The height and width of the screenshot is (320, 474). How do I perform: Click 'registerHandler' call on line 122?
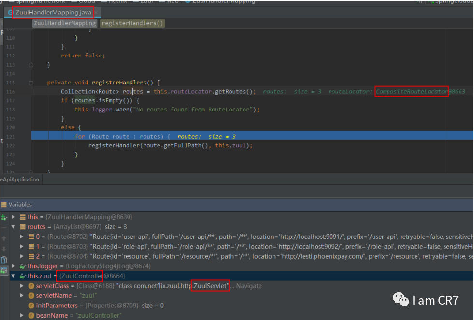(x=114, y=145)
